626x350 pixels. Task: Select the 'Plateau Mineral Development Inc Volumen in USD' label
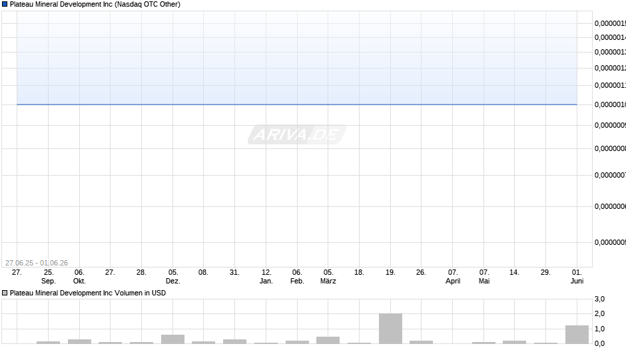[x=88, y=293]
